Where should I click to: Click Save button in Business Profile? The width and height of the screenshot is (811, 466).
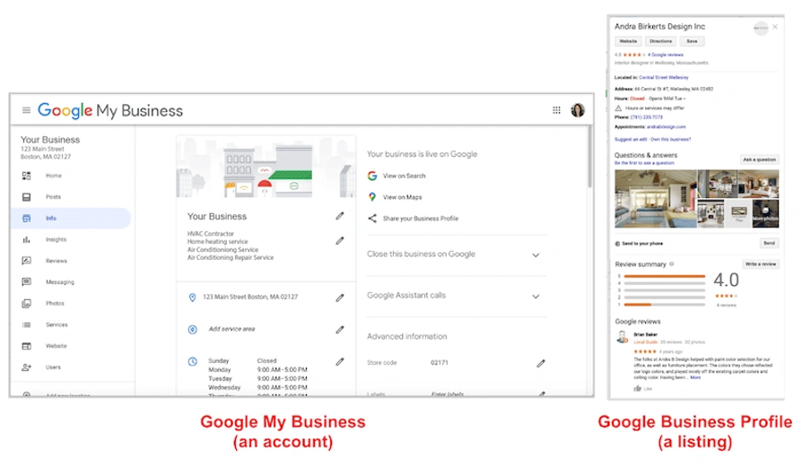point(692,41)
